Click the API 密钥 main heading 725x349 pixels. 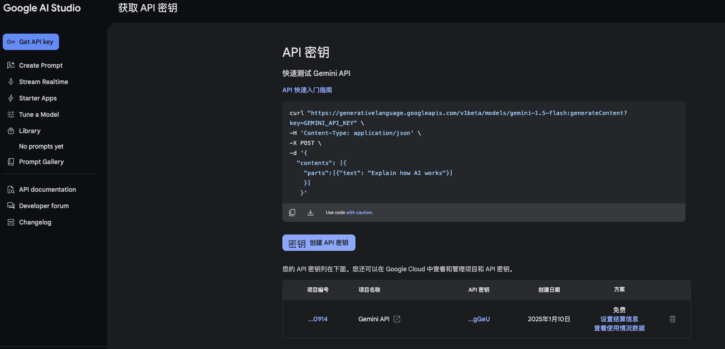[306, 52]
